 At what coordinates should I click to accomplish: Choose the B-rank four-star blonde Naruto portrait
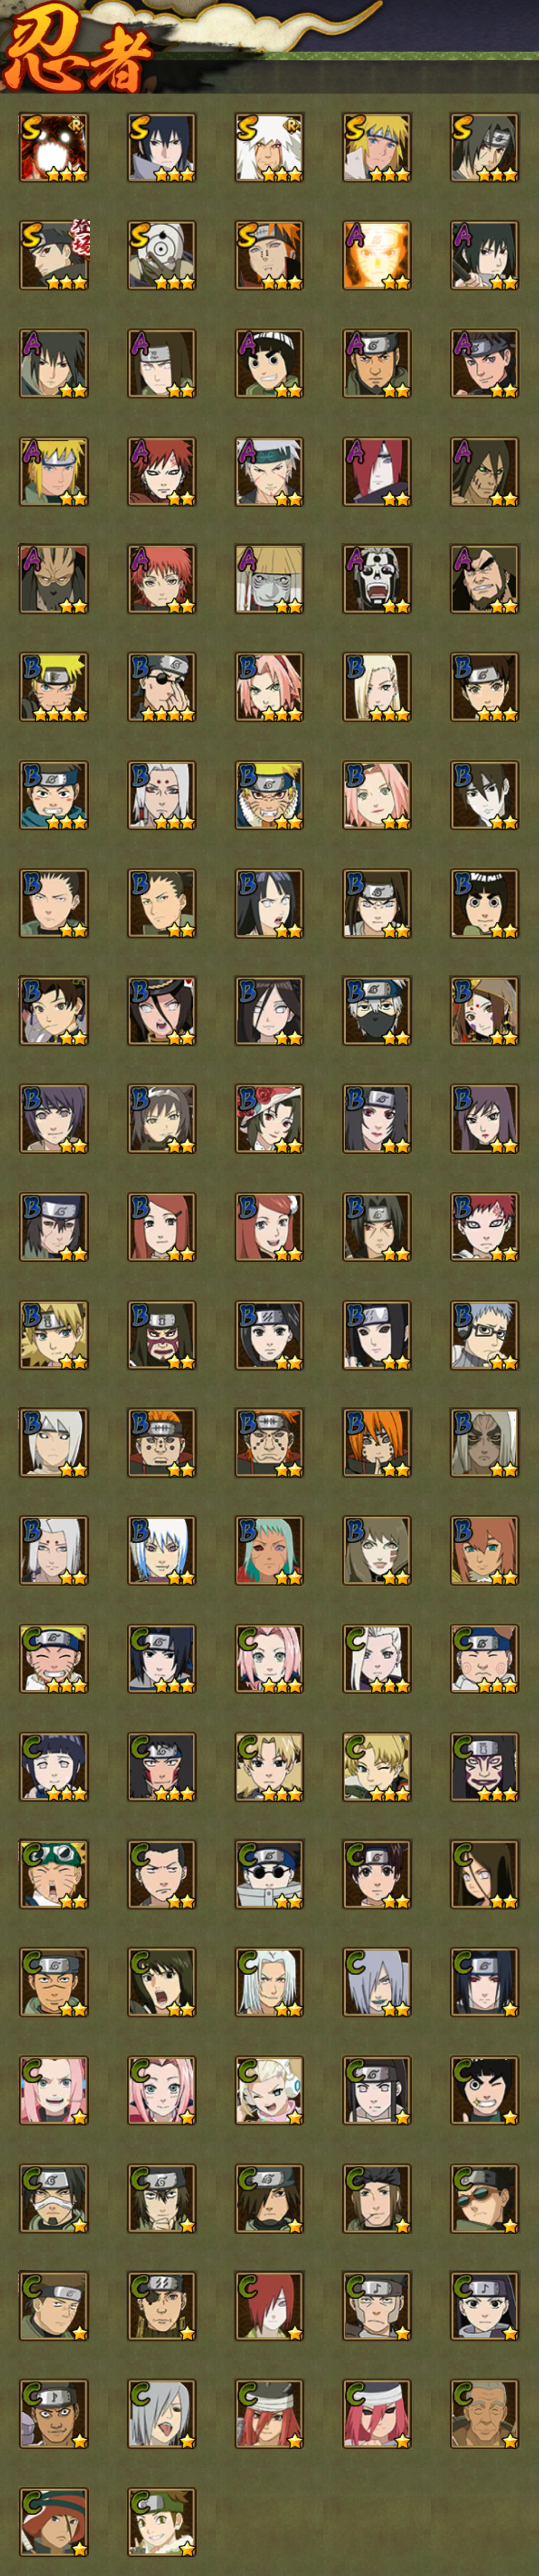point(54,687)
